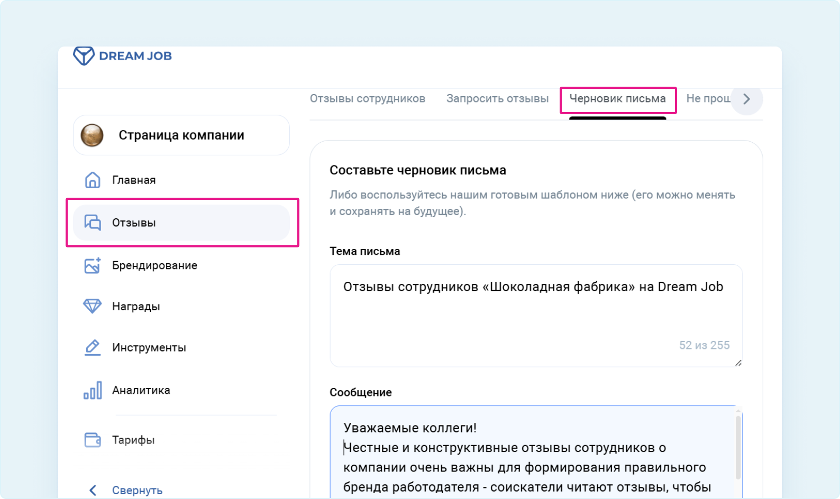Click the Аналитика bar chart icon
840x499 pixels.
coord(93,391)
